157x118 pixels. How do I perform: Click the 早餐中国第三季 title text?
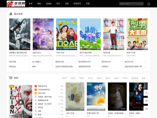pyautogui.click(x=93, y=113)
